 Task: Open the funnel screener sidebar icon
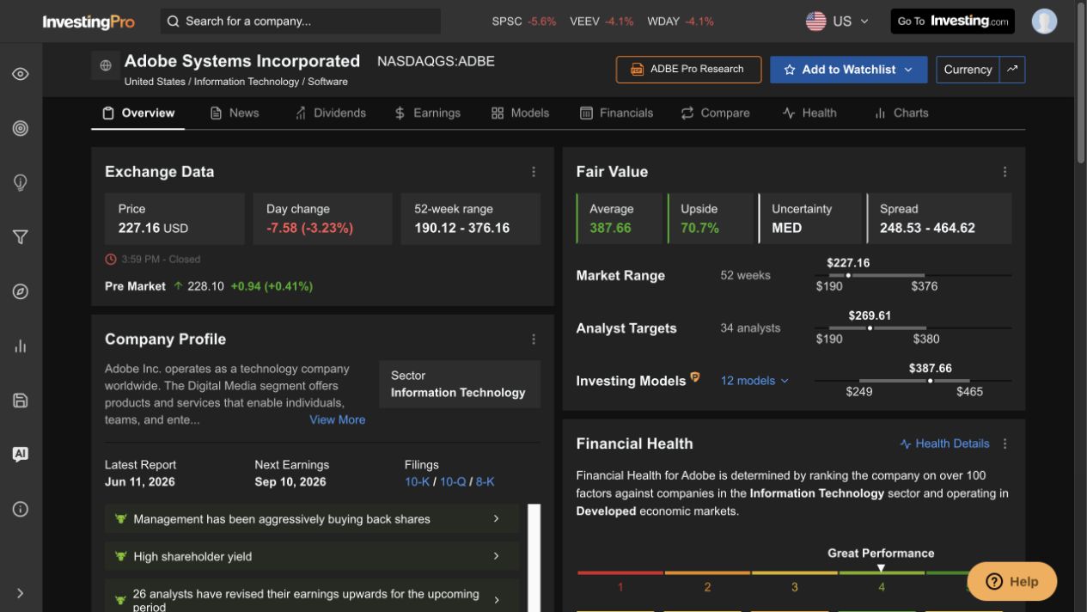coord(21,237)
